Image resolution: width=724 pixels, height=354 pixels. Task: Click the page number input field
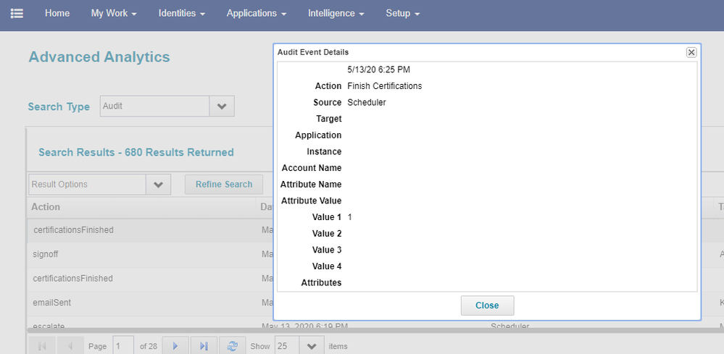(123, 346)
